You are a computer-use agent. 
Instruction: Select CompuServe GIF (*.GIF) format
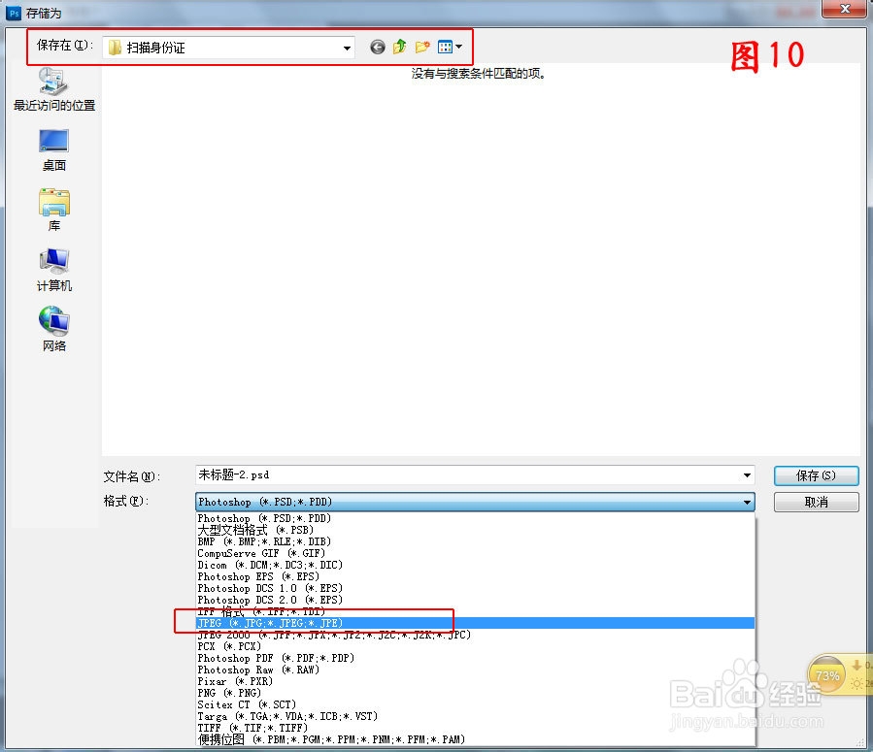point(476,553)
